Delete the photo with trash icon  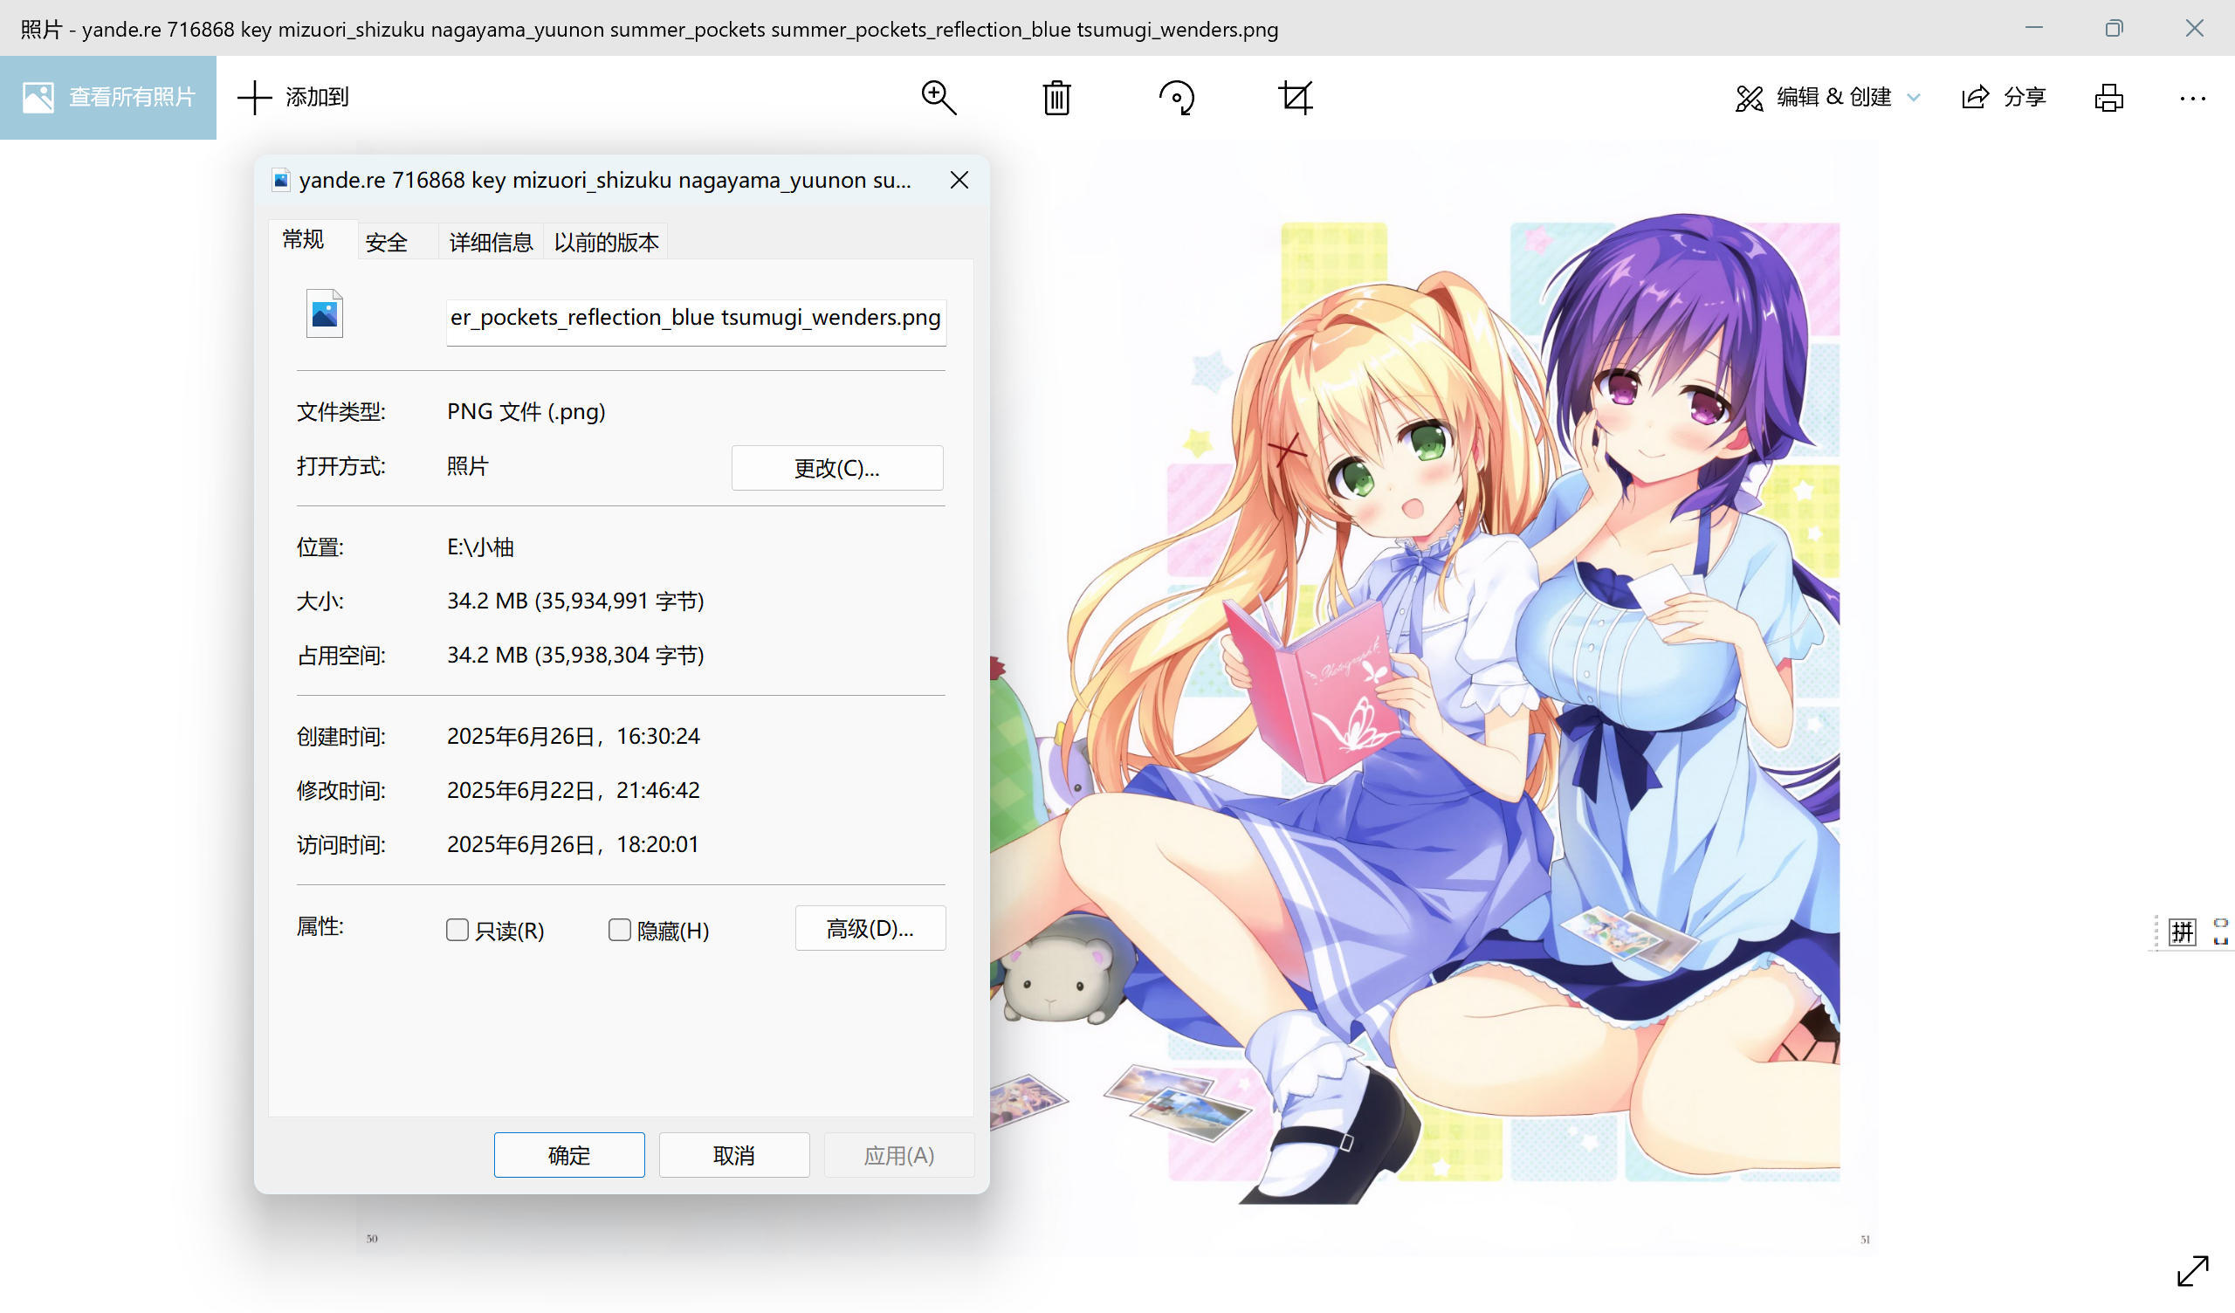click(1056, 97)
